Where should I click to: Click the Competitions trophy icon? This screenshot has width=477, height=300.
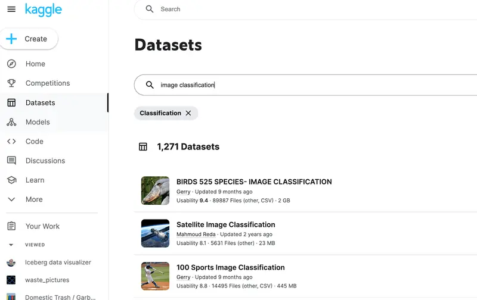[11, 83]
